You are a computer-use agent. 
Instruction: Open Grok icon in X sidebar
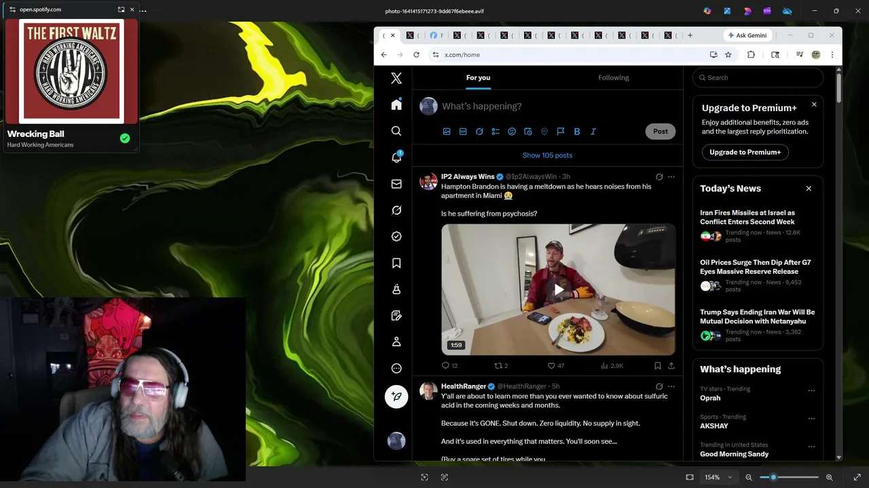click(x=396, y=210)
